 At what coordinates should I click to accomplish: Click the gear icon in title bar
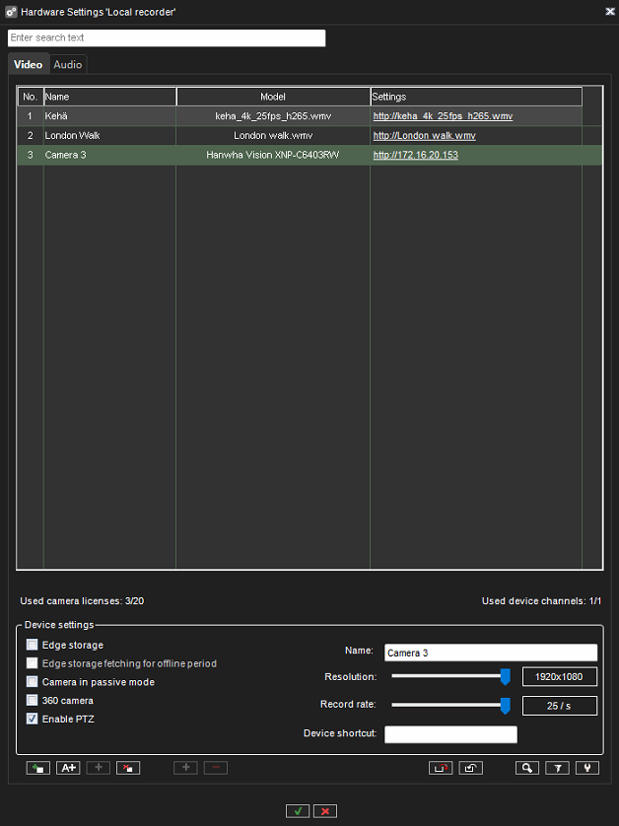tap(11, 12)
